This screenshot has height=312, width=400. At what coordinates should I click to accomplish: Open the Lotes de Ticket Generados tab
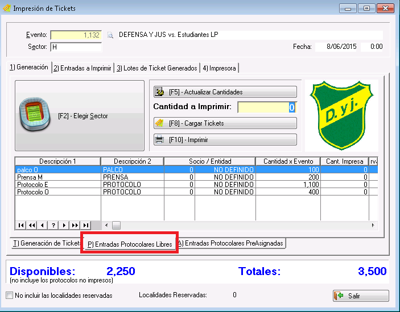(x=156, y=68)
